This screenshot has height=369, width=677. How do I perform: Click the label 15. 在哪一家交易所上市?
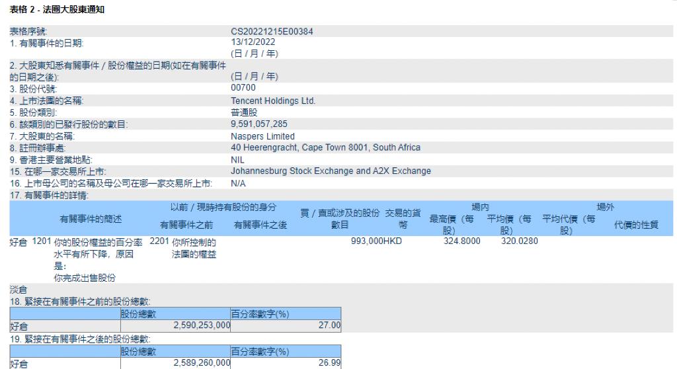(x=58, y=171)
